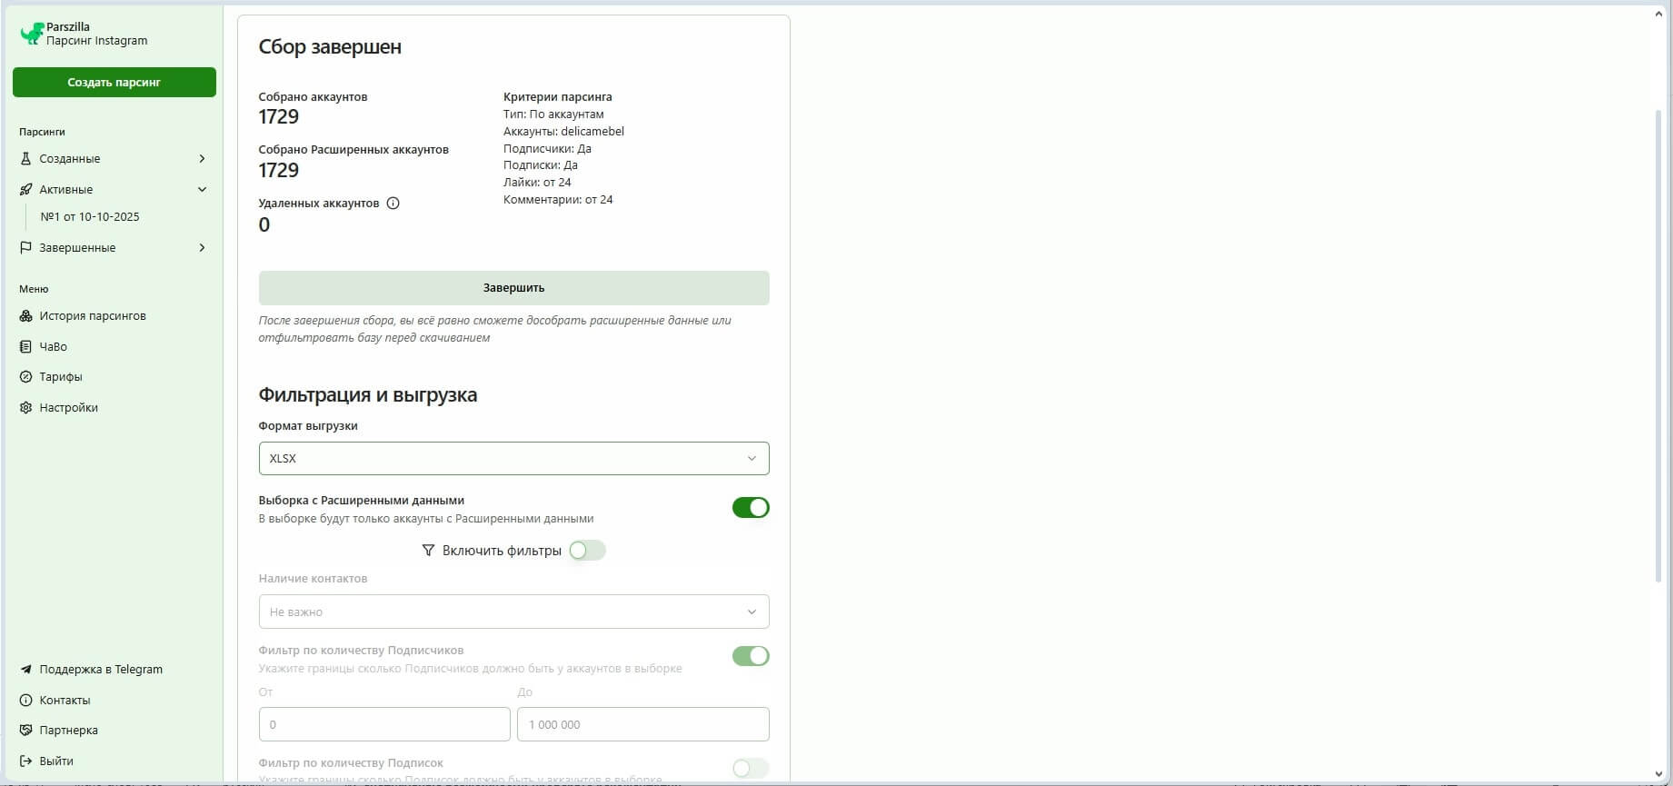
Task: Click the Тарифы gauge icon
Action: tap(25, 376)
